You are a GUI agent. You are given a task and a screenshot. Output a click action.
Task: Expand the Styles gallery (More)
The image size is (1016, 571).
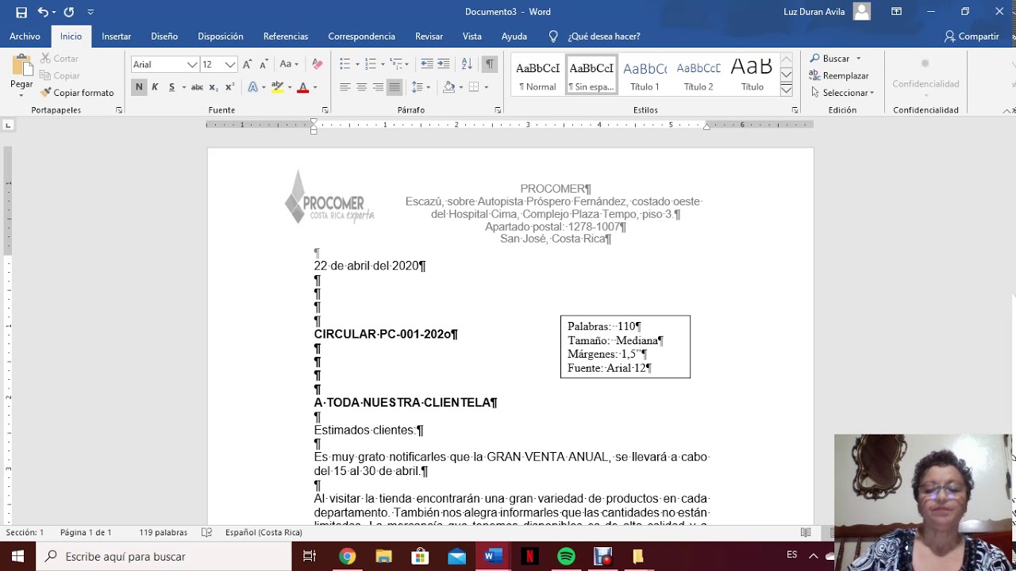coord(786,90)
